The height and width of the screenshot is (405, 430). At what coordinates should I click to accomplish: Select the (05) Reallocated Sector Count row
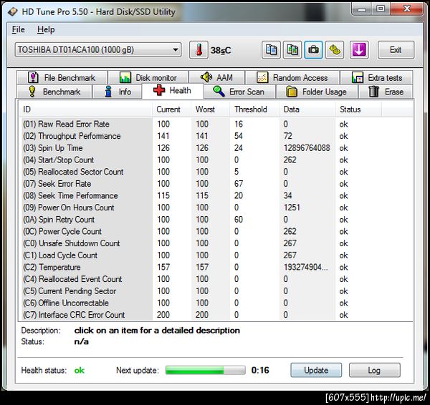215,172
